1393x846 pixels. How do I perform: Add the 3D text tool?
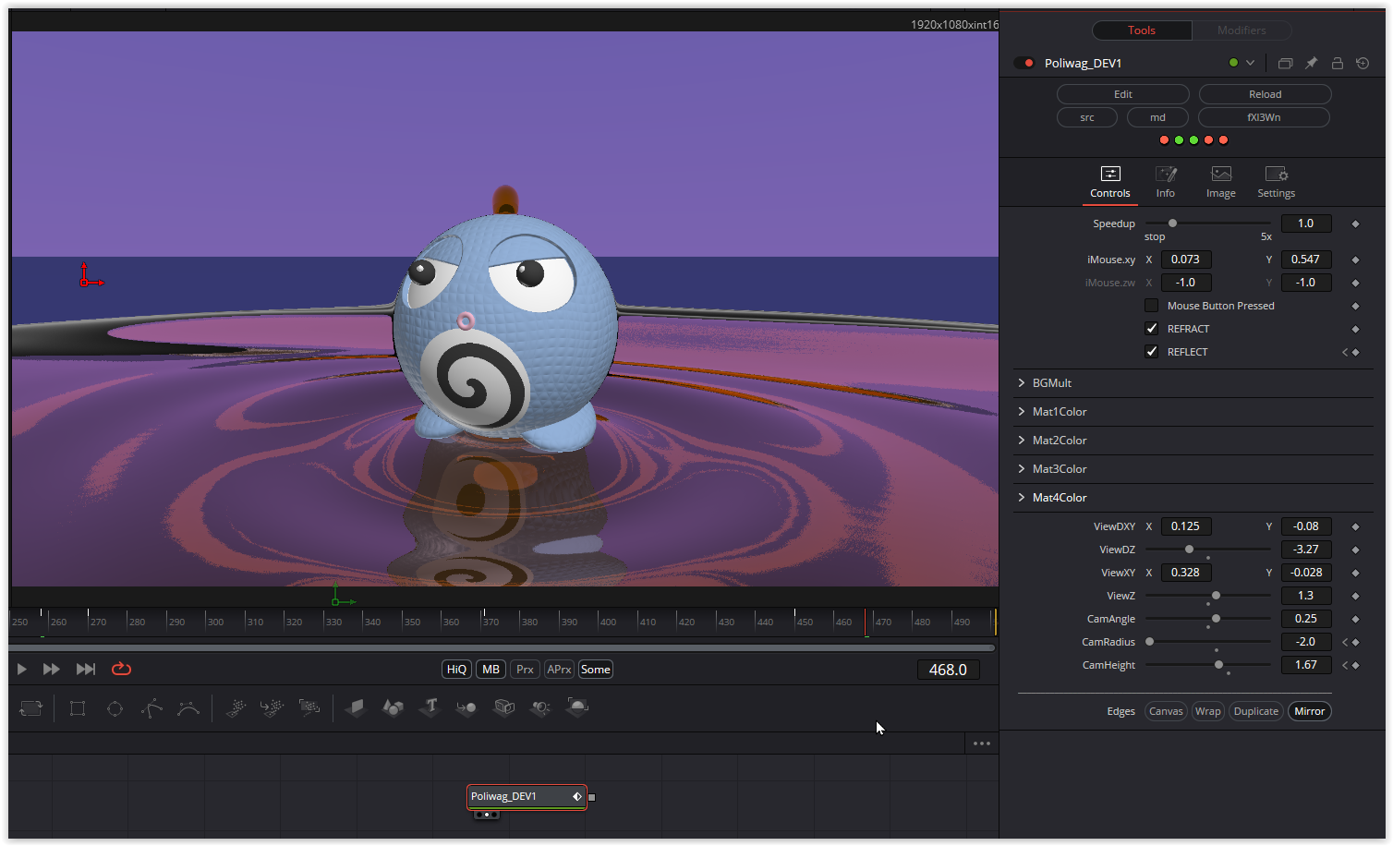tap(430, 708)
